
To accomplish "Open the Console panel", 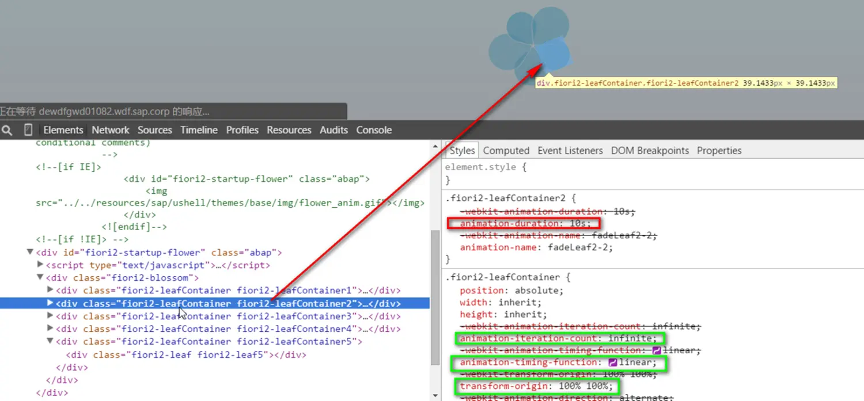I will click(x=374, y=130).
